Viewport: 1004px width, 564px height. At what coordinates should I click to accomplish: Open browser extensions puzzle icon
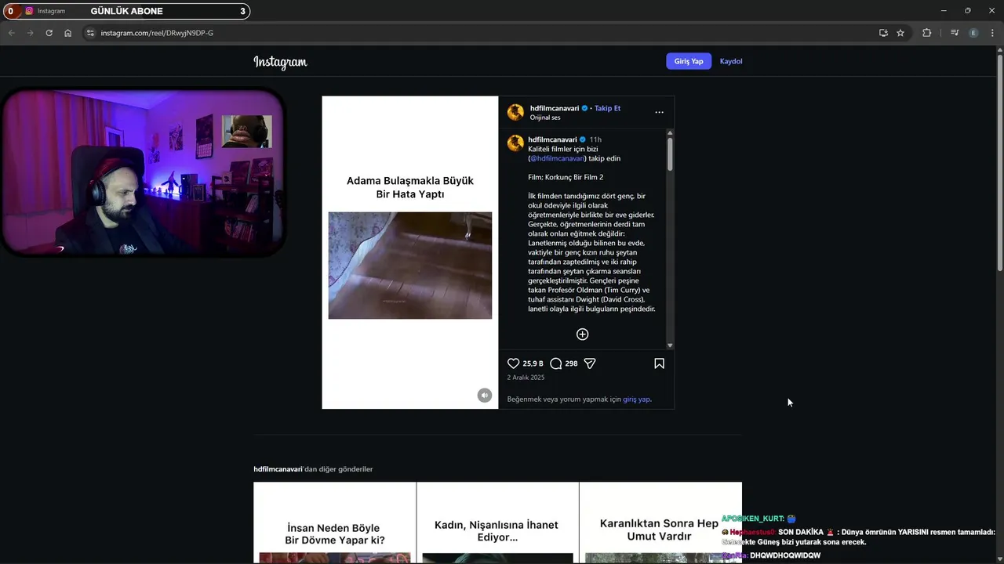[x=926, y=33]
